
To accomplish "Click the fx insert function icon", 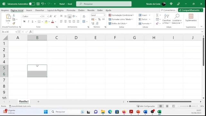I will 31,32.
